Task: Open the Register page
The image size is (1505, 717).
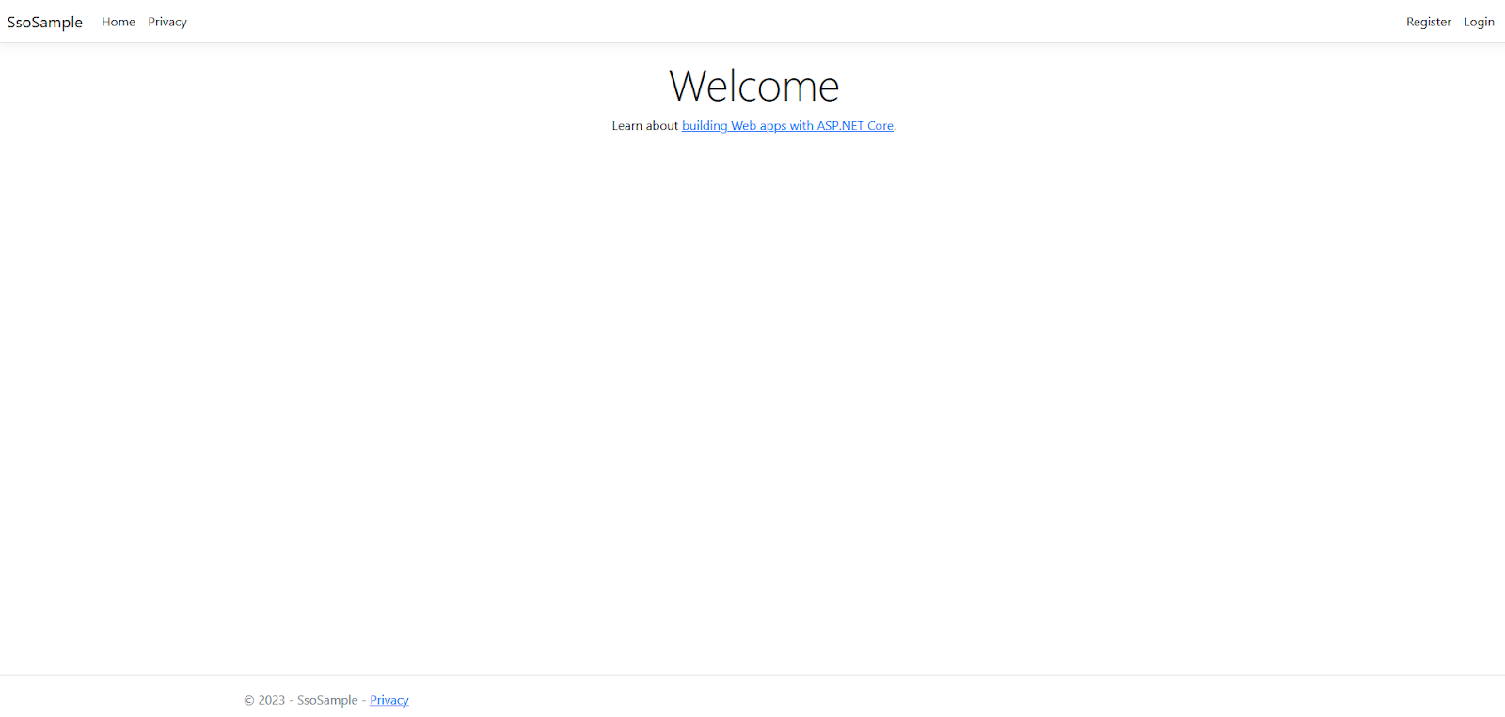Action: click(x=1428, y=22)
